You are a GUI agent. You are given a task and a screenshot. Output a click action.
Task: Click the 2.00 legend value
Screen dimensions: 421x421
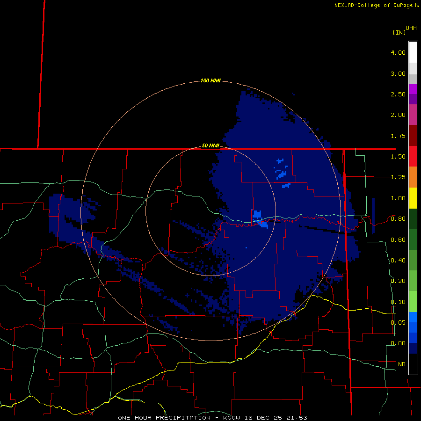click(398, 115)
